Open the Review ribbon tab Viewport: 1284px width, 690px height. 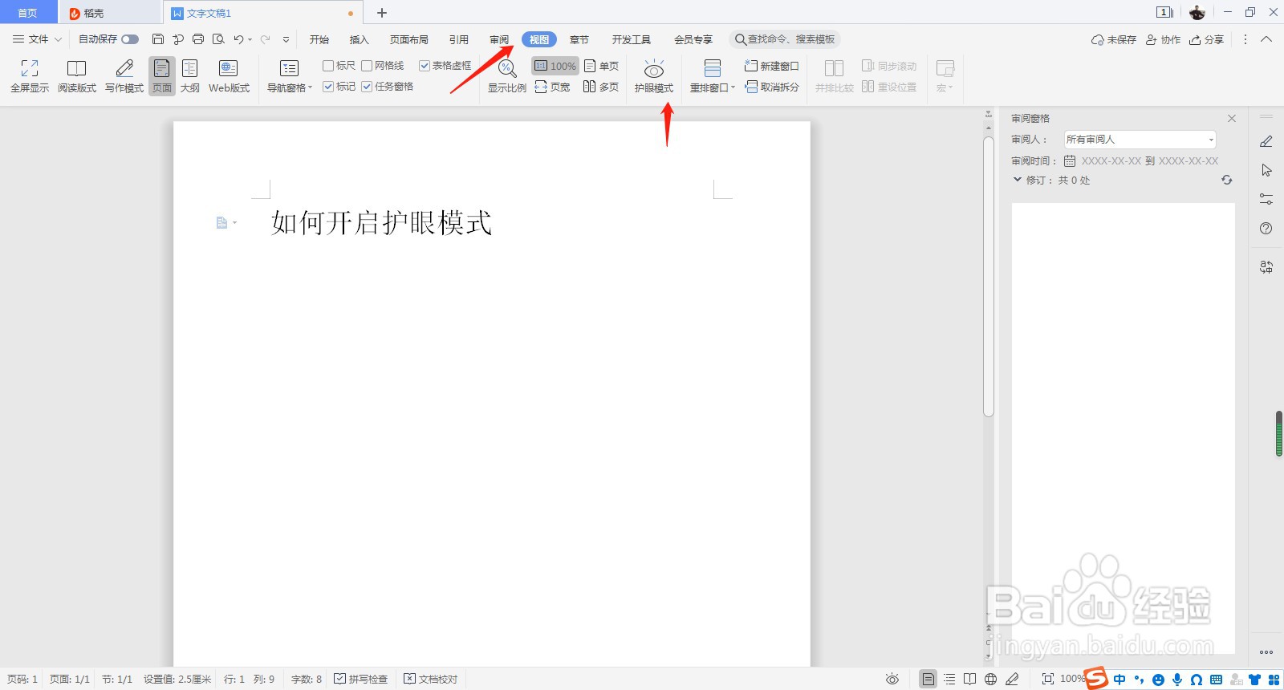click(x=499, y=39)
